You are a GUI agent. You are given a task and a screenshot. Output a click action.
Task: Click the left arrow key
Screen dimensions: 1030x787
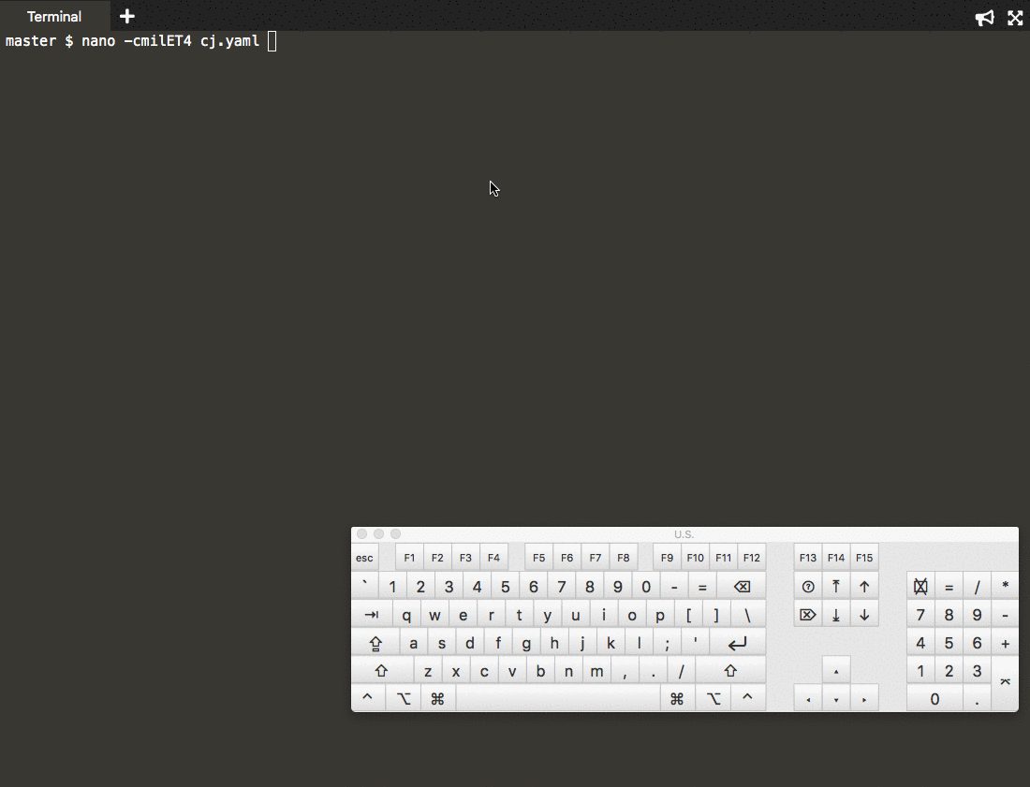[808, 699]
